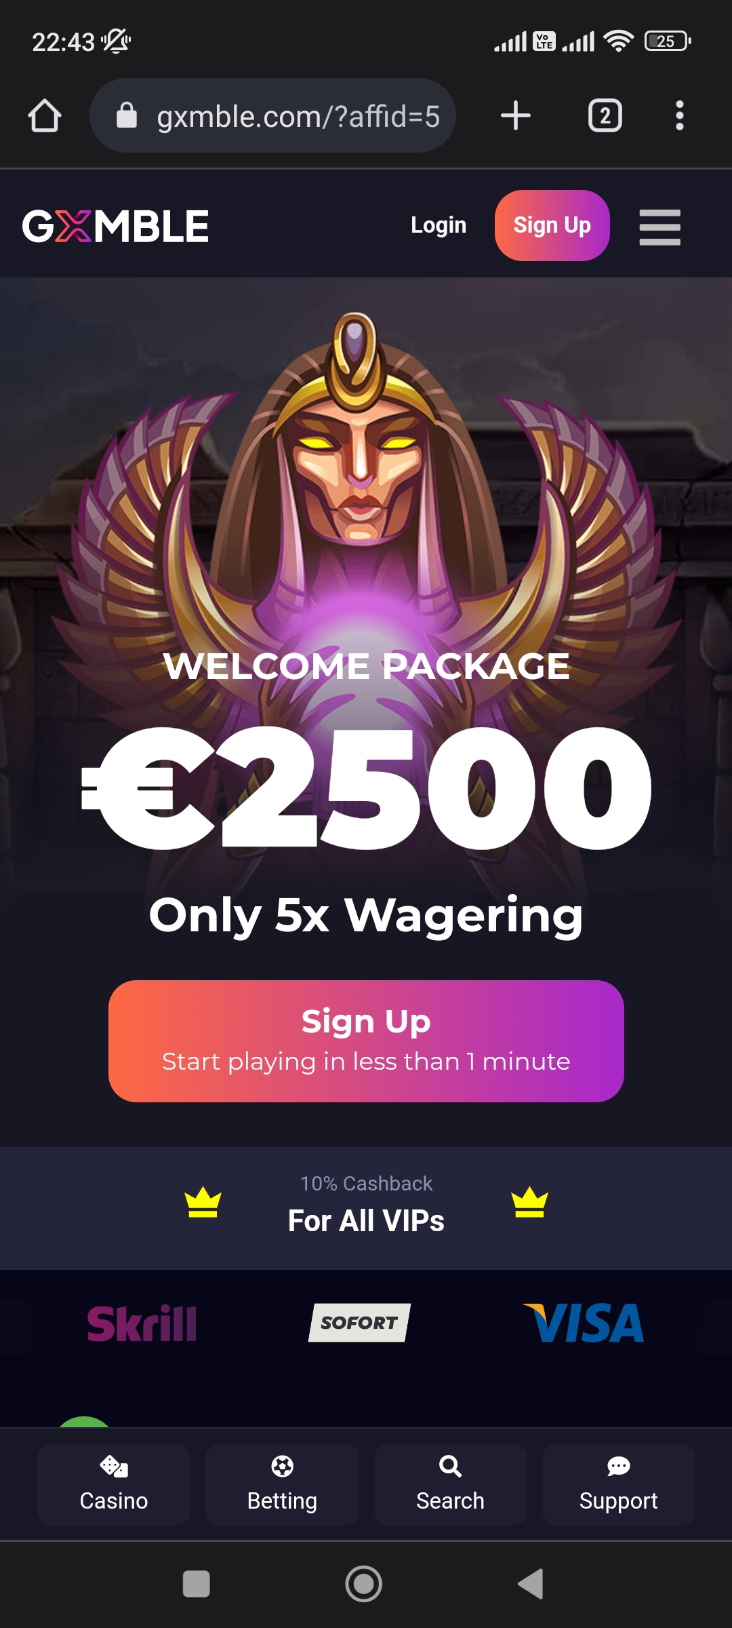
Task: Tap the Android back navigation button
Action: 531,1584
